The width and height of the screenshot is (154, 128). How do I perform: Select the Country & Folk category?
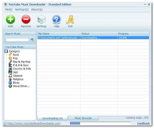pos(22,69)
